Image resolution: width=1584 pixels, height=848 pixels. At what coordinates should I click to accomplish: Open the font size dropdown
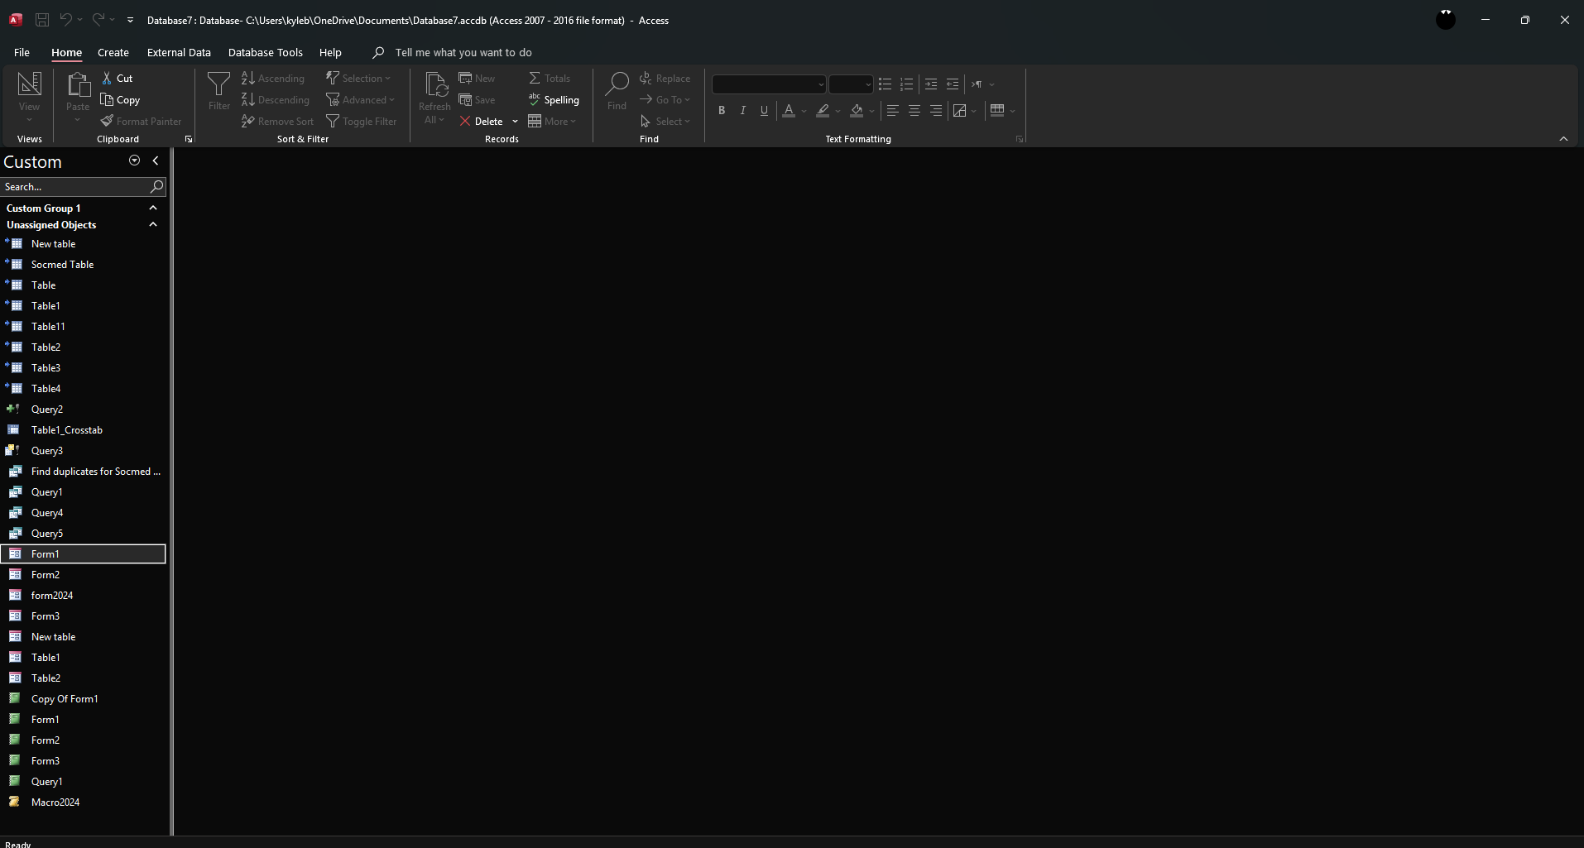point(867,84)
